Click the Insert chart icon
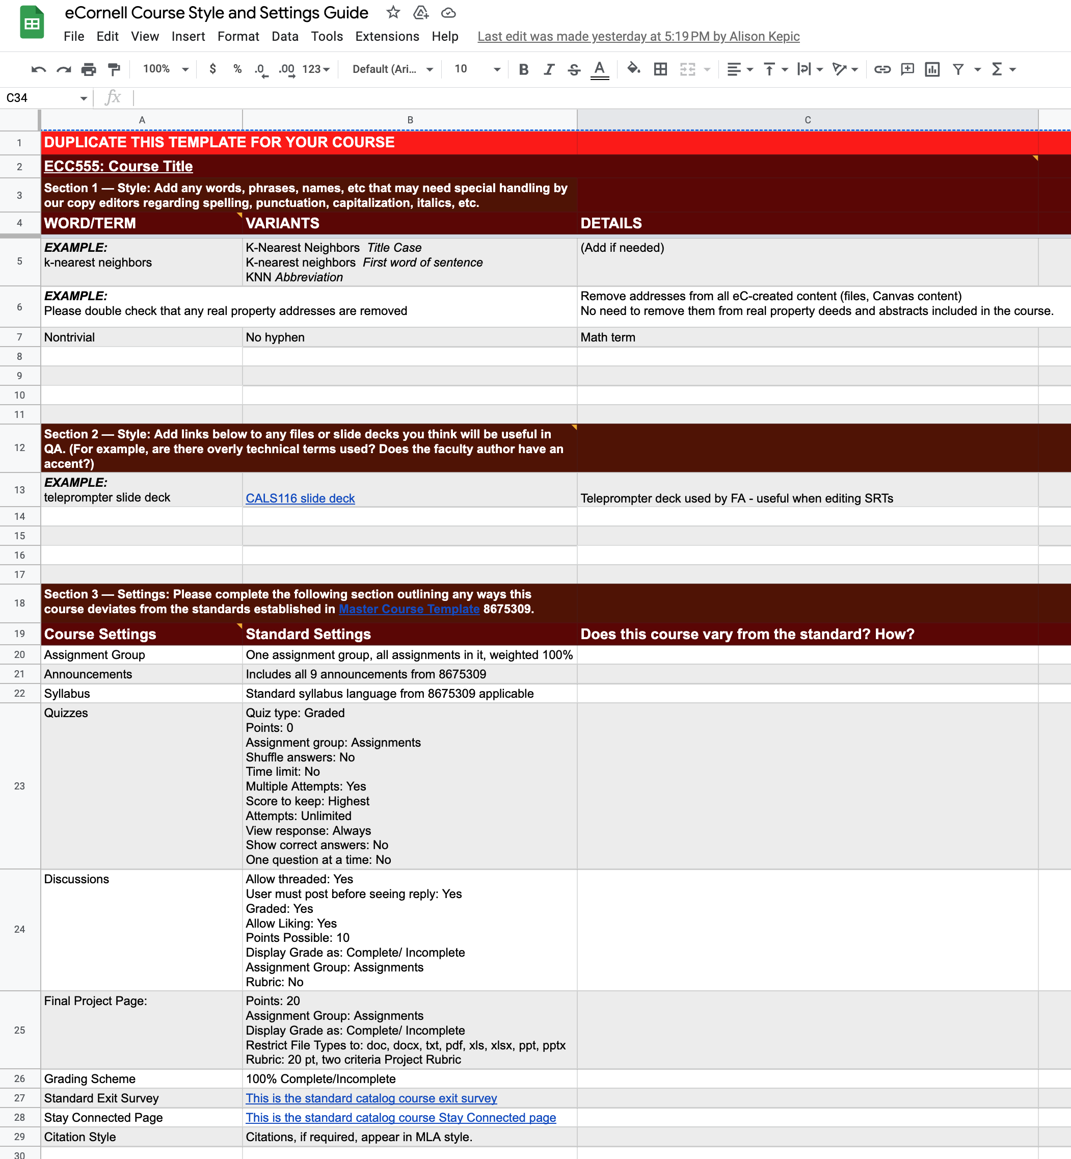Viewport: 1071px width, 1159px height. [932, 70]
